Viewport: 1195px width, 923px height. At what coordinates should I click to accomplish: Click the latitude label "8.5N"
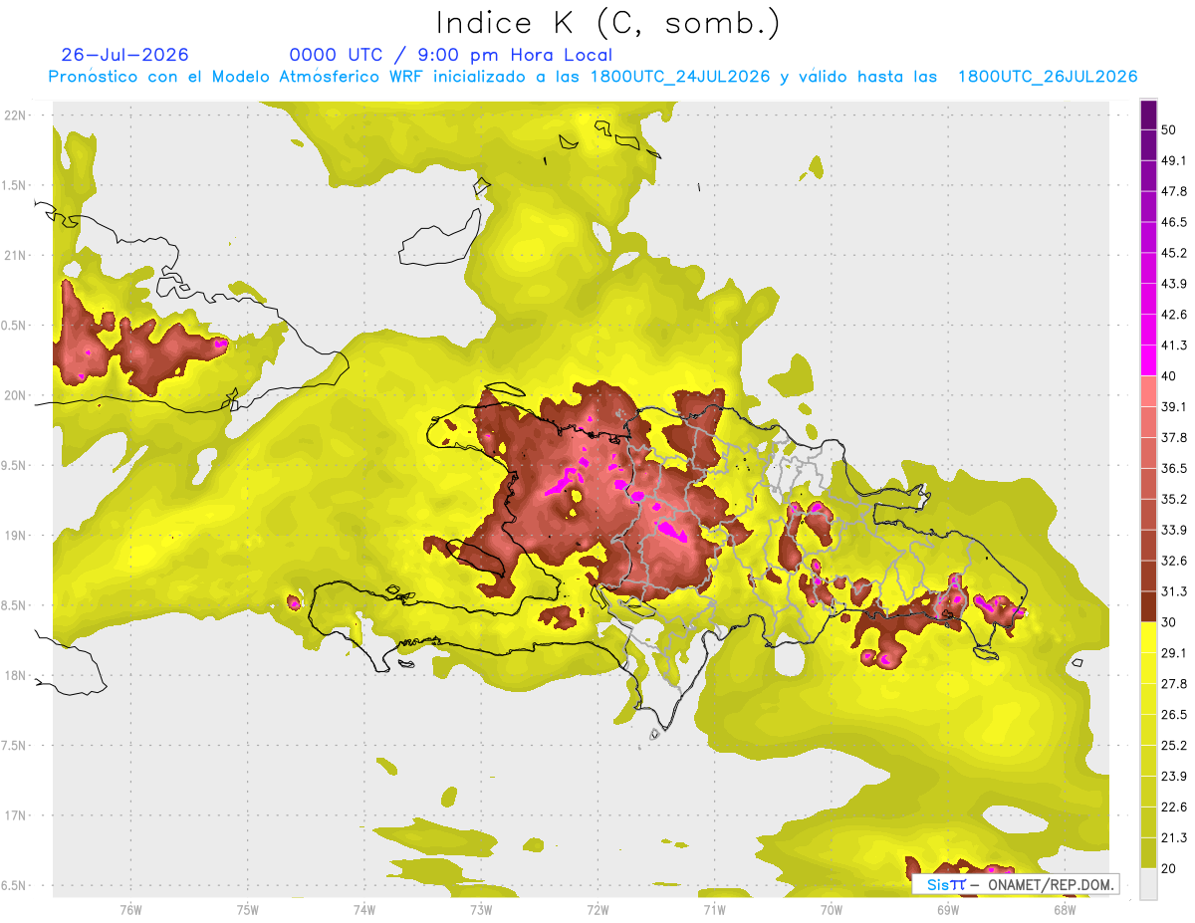pos(15,605)
